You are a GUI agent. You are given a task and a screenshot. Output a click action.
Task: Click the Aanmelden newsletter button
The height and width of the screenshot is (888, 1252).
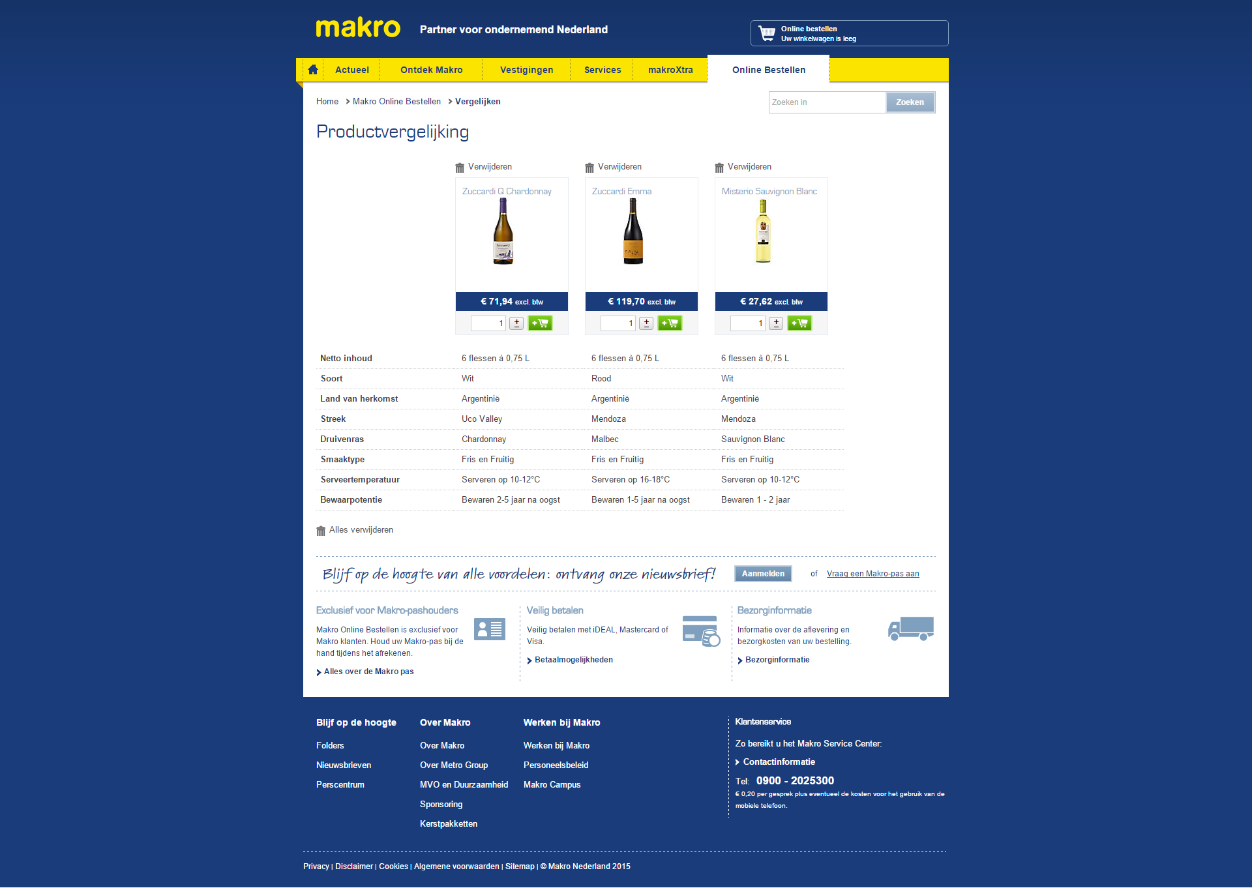[763, 574]
